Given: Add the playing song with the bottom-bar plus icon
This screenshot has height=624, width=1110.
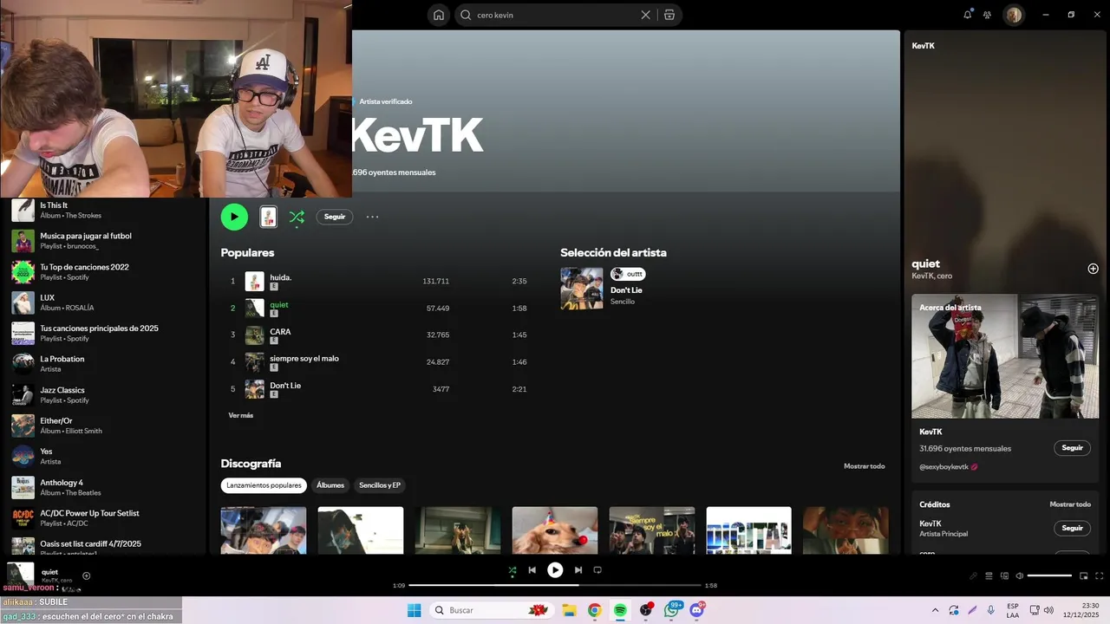Looking at the screenshot, I should pyautogui.click(x=86, y=575).
